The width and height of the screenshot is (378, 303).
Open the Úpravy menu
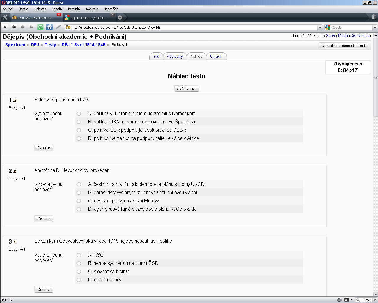[24, 9]
